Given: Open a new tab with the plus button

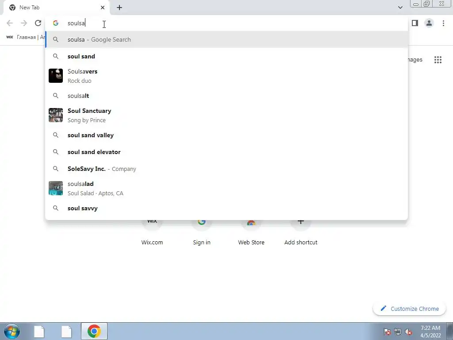Looking at the screenshot, I should pos(119,8).
